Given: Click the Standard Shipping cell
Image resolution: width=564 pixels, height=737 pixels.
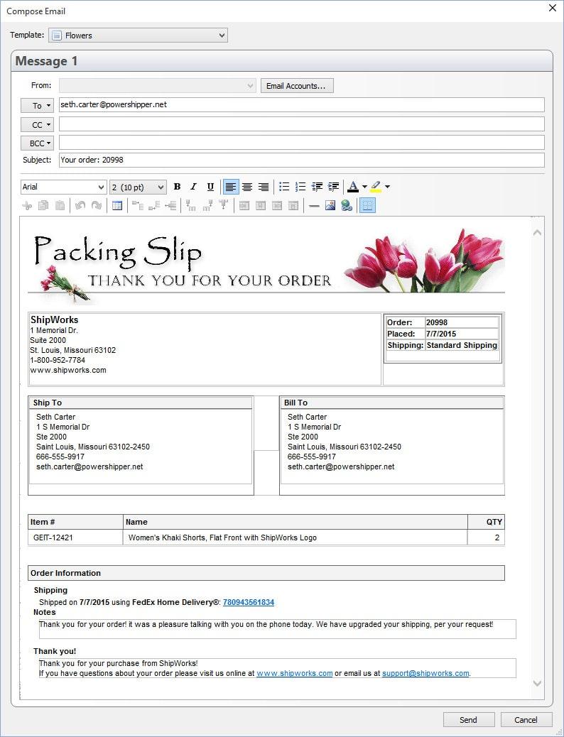Looking at the screenshot, I should pyautogui.click(x=462, y=345).
